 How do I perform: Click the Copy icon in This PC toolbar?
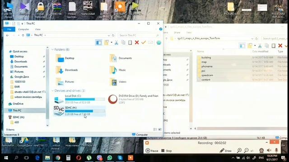(123, 43)
